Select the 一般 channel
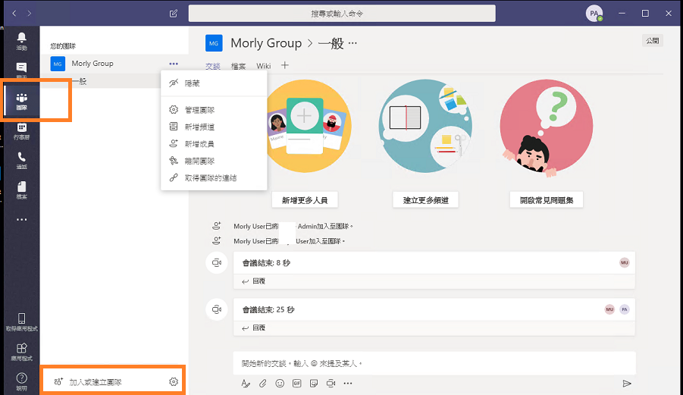 [x=80, y=81]
